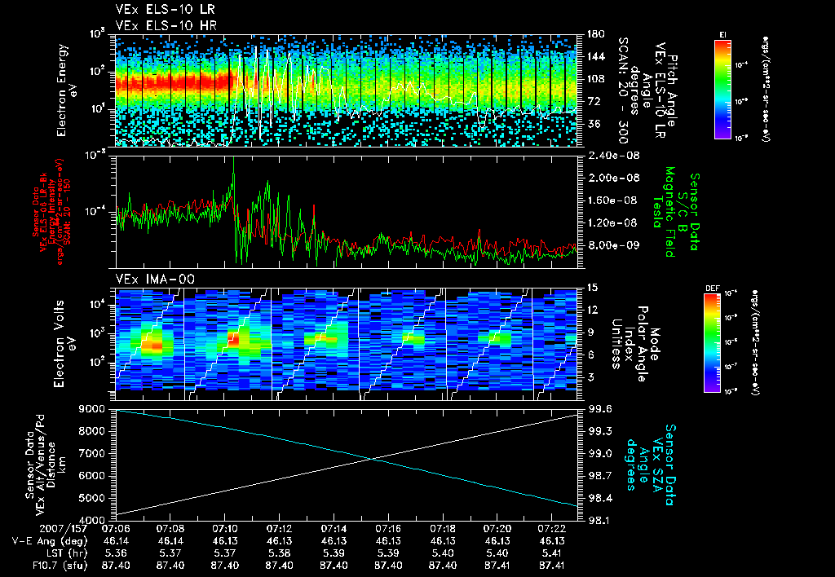Image resolution: width=835 pixels, height=577 pixels.
Task: Click the 4000 km altitude tick
Action: pyautogui.click(x=91, y=520)
